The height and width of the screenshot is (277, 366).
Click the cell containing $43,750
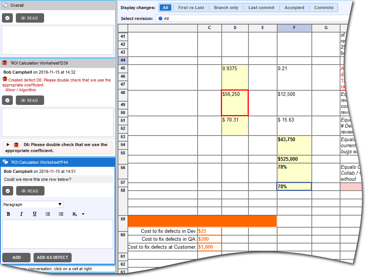coord(294,145)
